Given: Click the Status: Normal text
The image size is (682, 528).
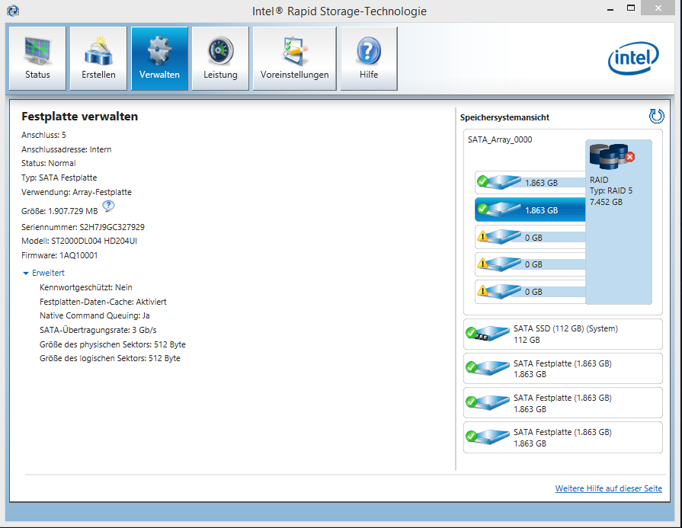Looking at the screenshot, I should coord(48,163).
